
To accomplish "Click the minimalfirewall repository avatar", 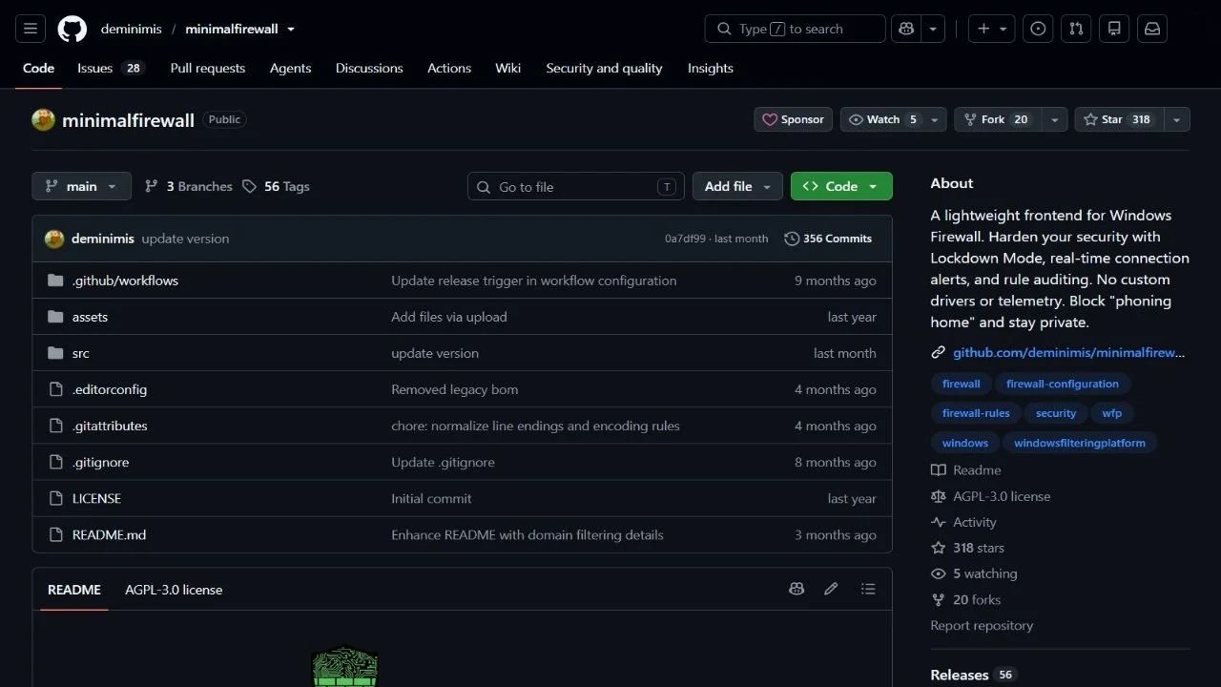I will coord(43,120).
